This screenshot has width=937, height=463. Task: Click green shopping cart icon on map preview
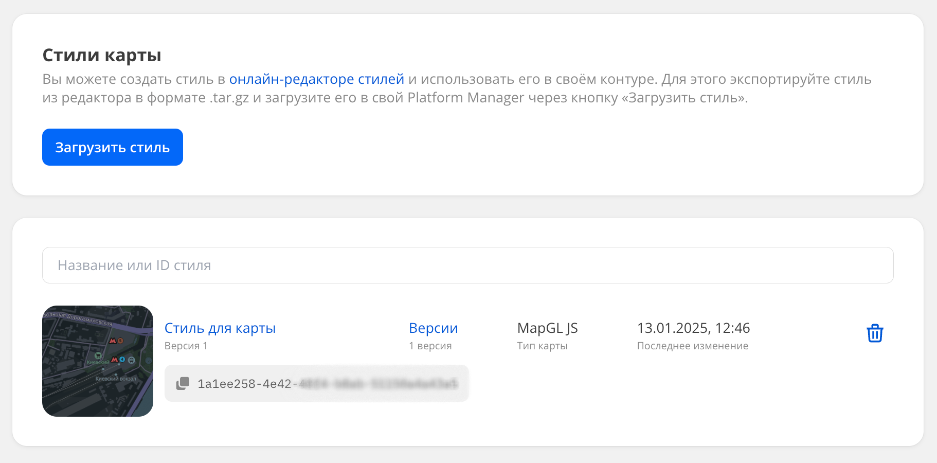(98, 355)
